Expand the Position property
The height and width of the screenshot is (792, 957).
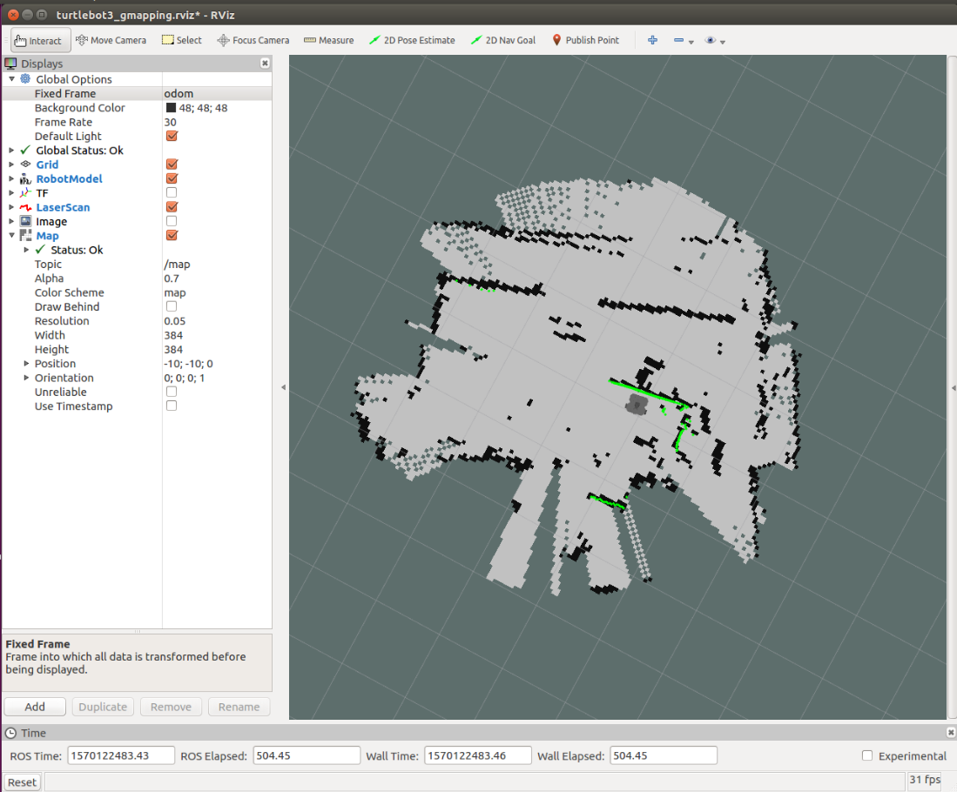click(x=26, y=363)
